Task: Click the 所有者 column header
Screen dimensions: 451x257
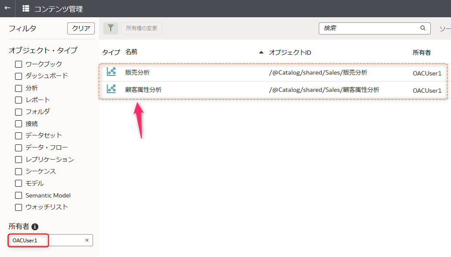Action: click(422, 52)
